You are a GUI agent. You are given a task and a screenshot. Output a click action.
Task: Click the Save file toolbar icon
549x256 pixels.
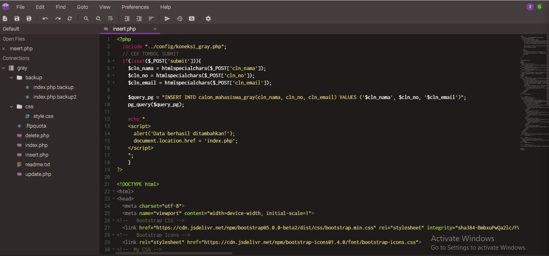pos(17,18)
